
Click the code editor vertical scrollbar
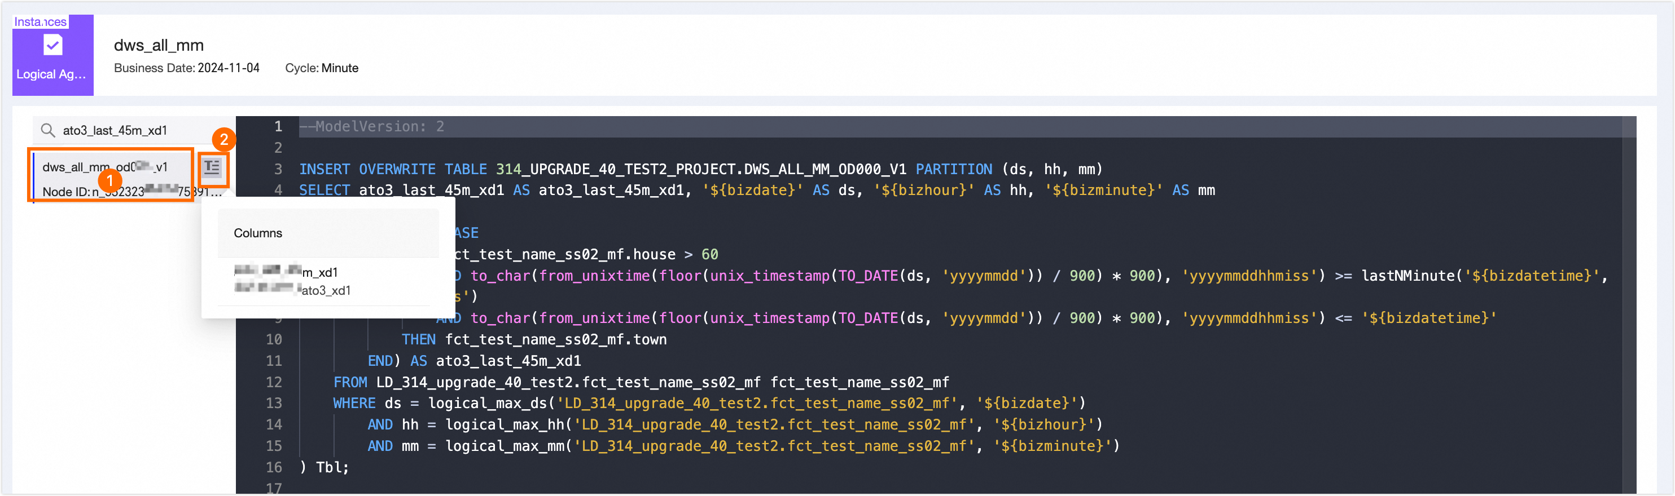pos(1629,305)
